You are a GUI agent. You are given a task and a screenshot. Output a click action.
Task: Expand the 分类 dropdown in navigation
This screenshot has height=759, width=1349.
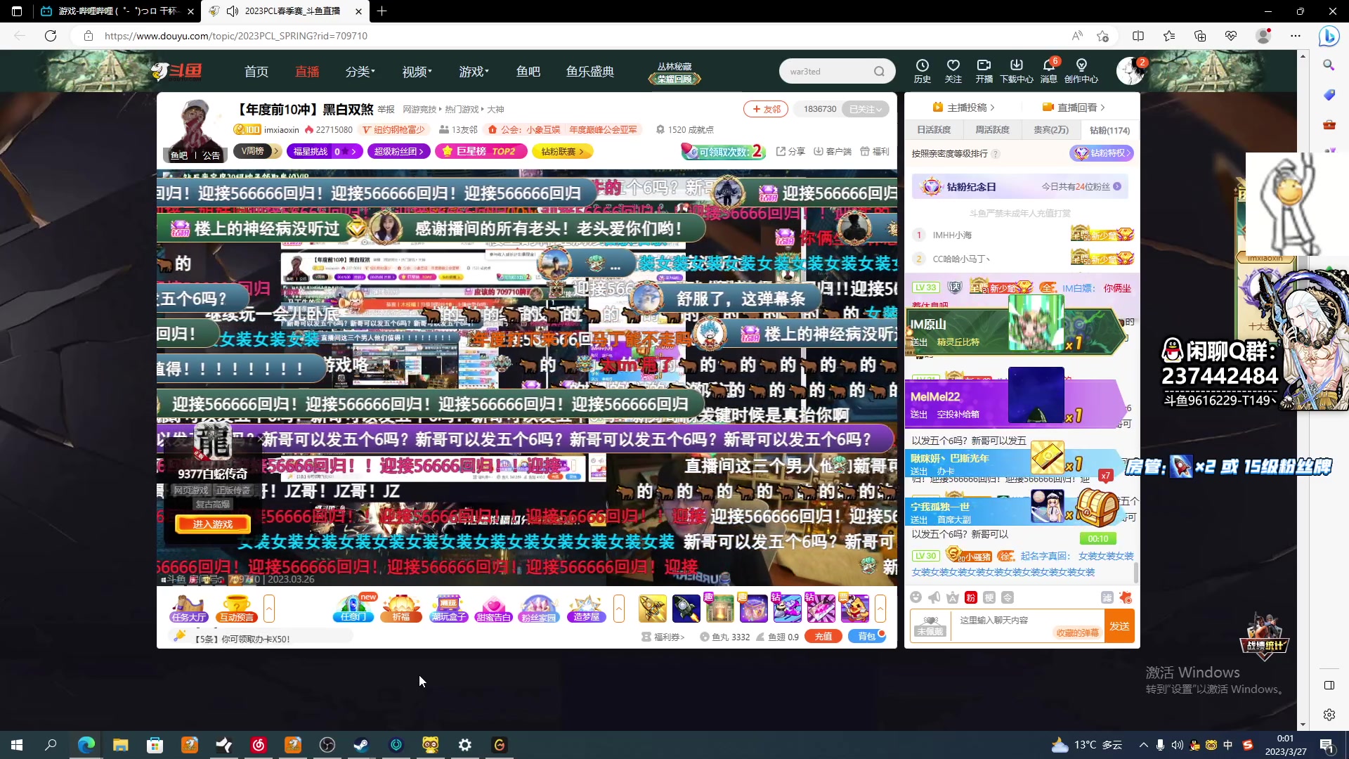(x=360, y=71)
